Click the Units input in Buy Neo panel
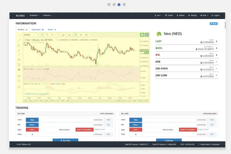 point(71,120)
